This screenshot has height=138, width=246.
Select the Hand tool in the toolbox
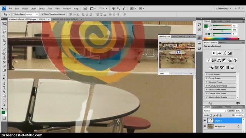[4, 101]
